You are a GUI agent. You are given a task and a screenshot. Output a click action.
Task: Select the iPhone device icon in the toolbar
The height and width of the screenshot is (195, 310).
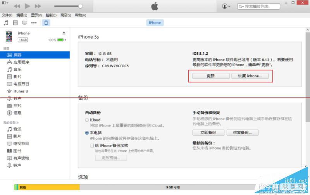click(46, 23)
